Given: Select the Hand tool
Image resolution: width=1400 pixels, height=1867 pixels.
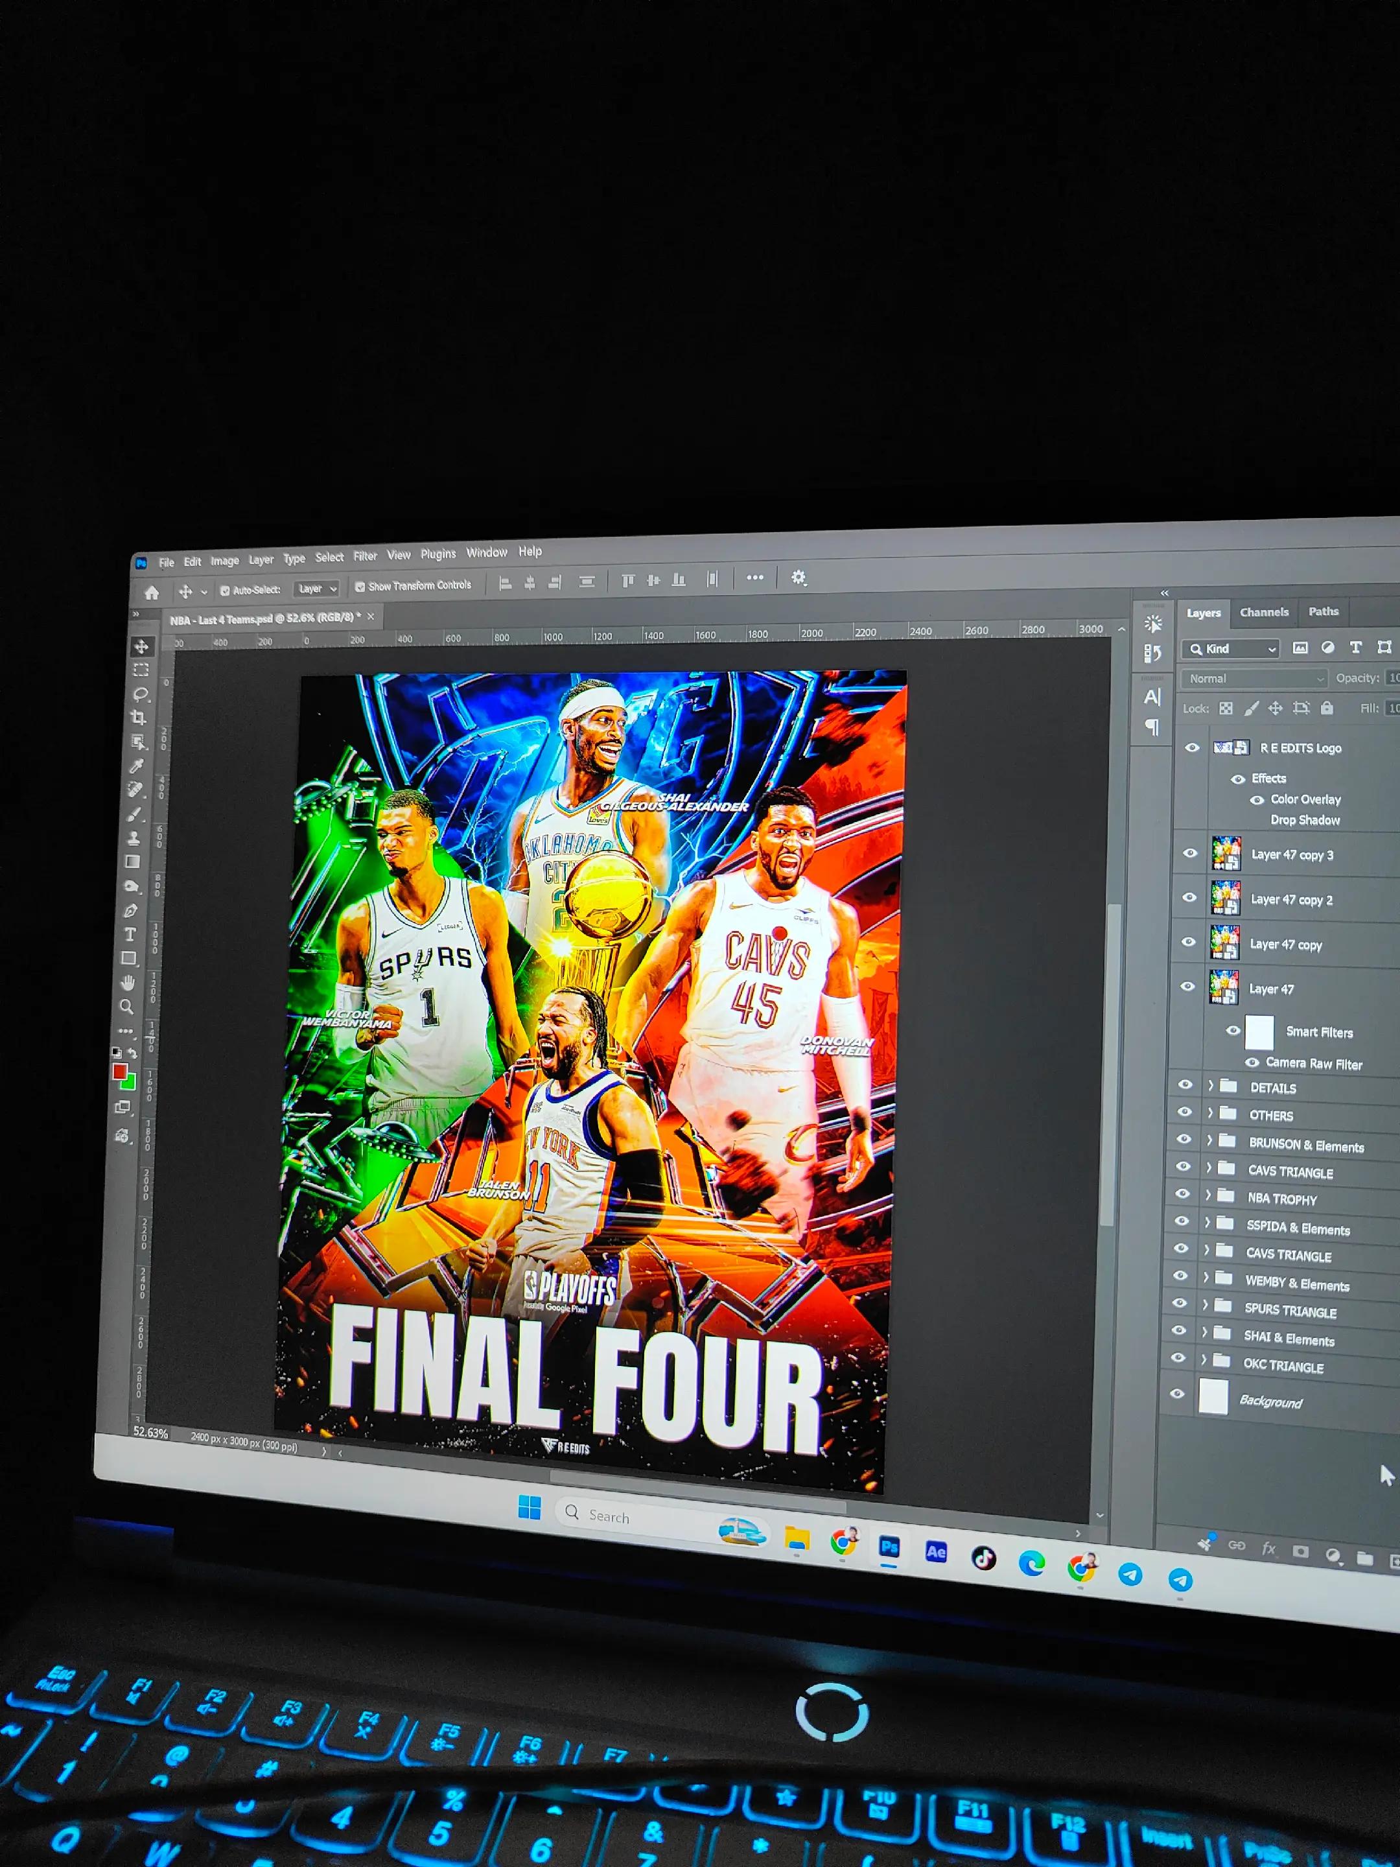Looking at the screenshot, I should point(128,983).
